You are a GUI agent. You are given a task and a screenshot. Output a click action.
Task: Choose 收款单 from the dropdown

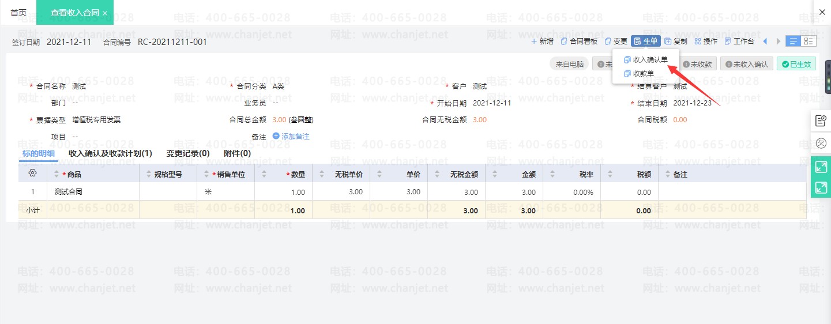pos(639,73)
